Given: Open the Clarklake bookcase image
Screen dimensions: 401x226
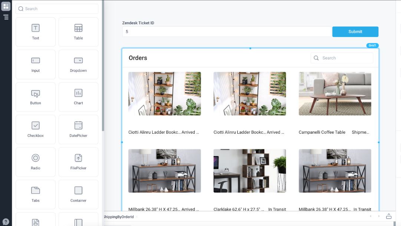Looking at the screenshot, I should tap(250, 170).
